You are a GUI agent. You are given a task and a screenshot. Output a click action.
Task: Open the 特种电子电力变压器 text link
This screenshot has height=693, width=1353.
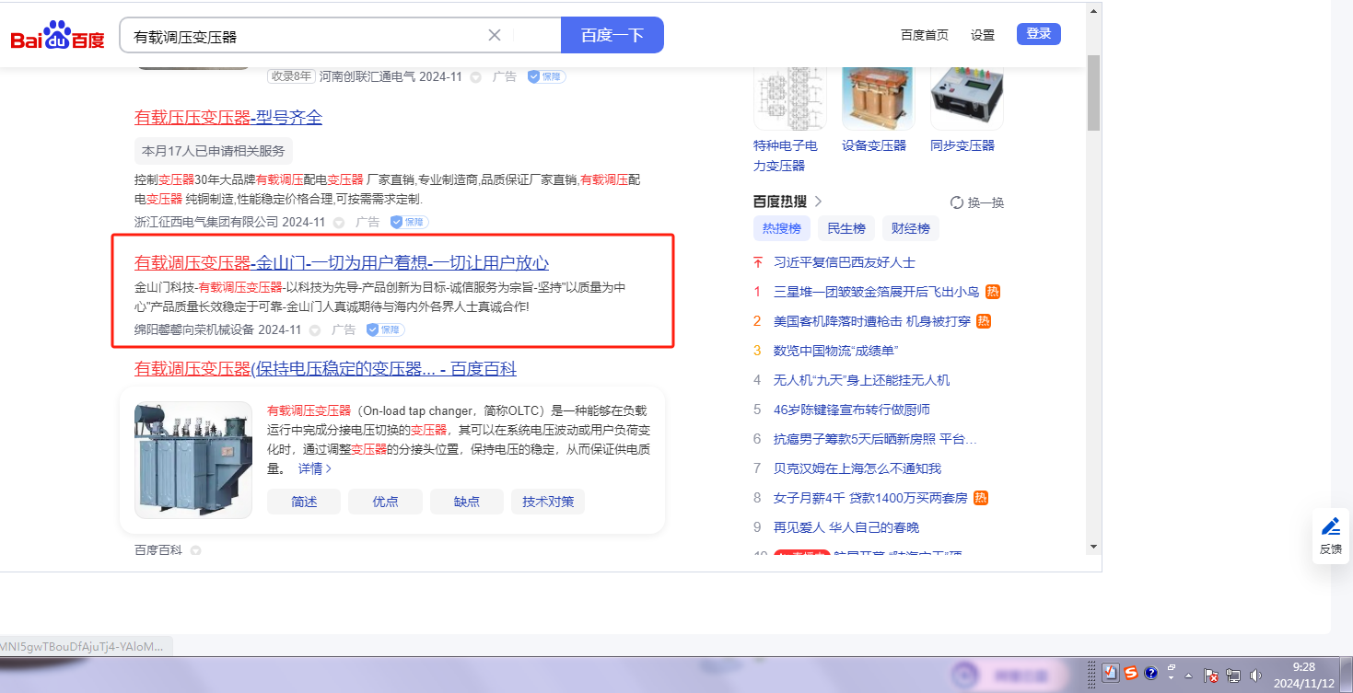pos(786,156)
